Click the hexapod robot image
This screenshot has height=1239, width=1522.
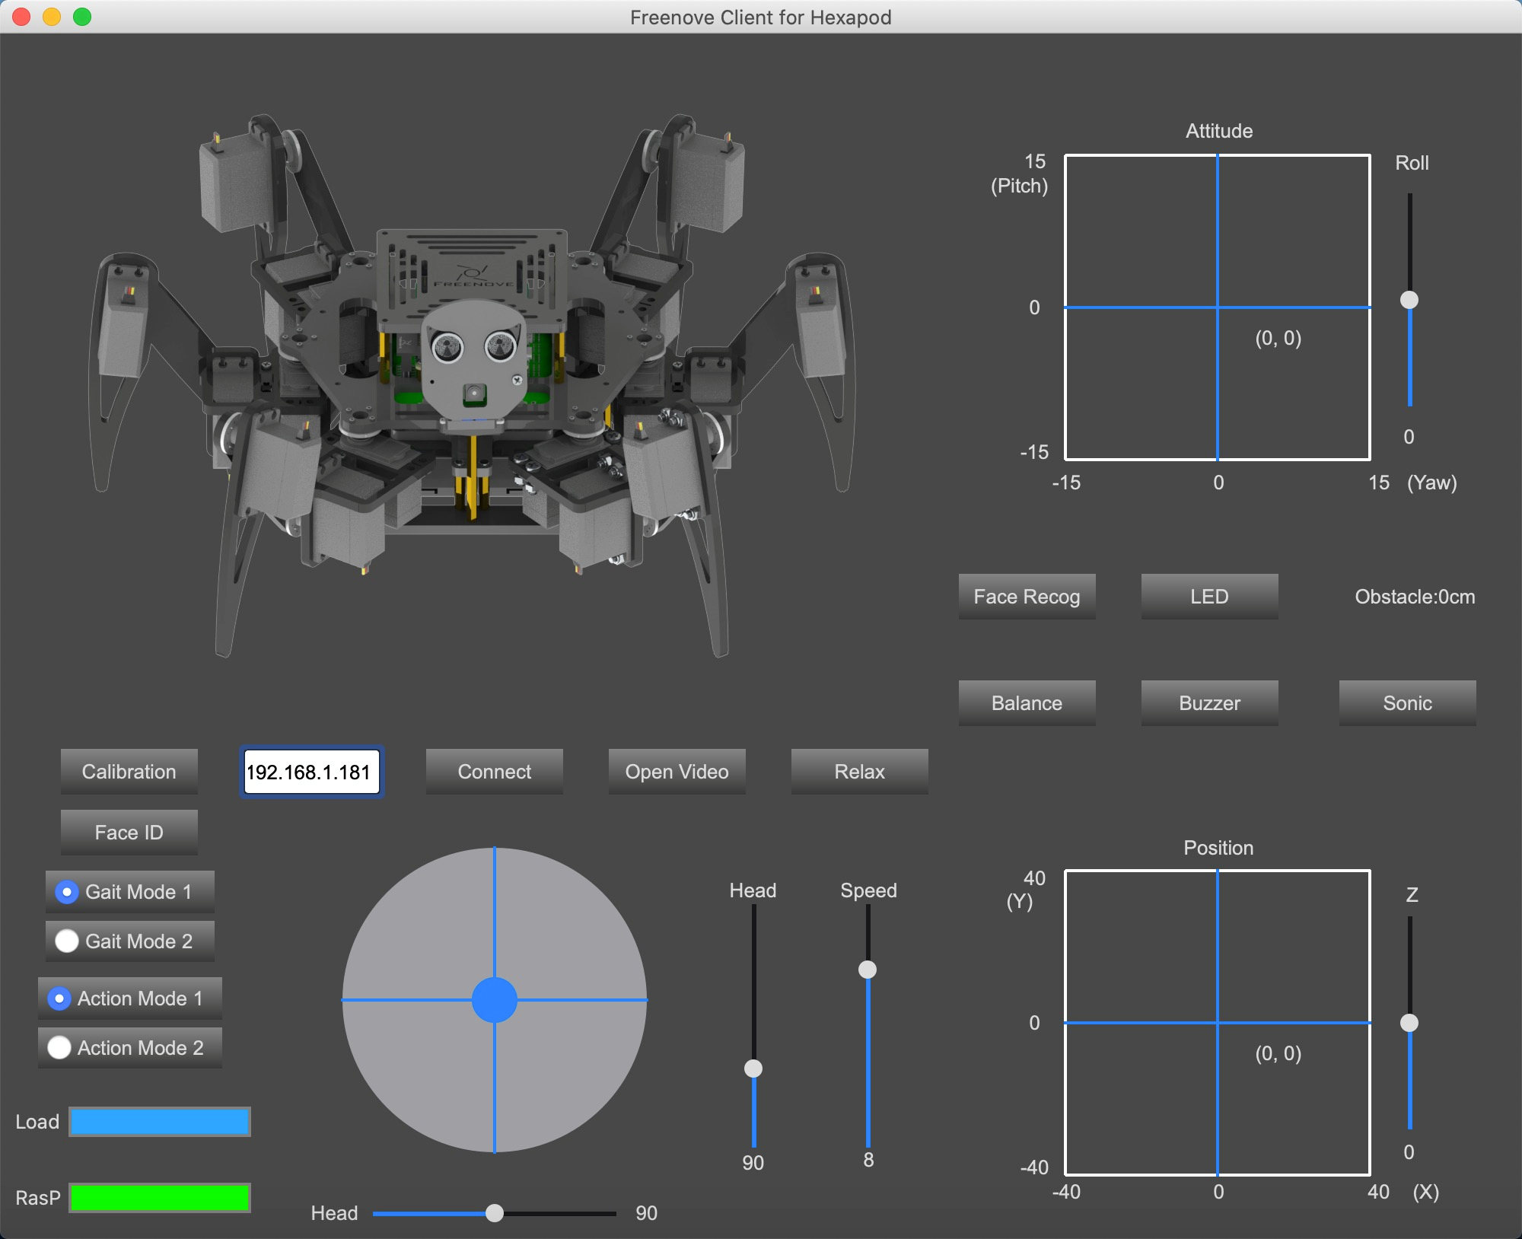click(472, 386)
